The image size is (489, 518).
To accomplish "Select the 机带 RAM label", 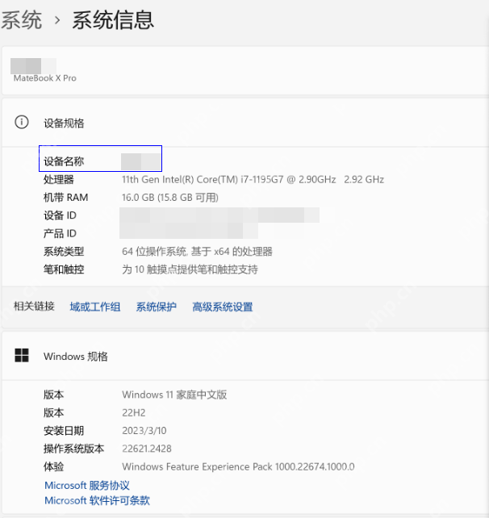I will (65, 198).
